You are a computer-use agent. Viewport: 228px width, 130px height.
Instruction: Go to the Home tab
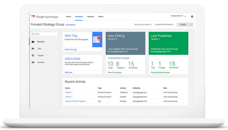pyautogui.click(x=68, y=16)
